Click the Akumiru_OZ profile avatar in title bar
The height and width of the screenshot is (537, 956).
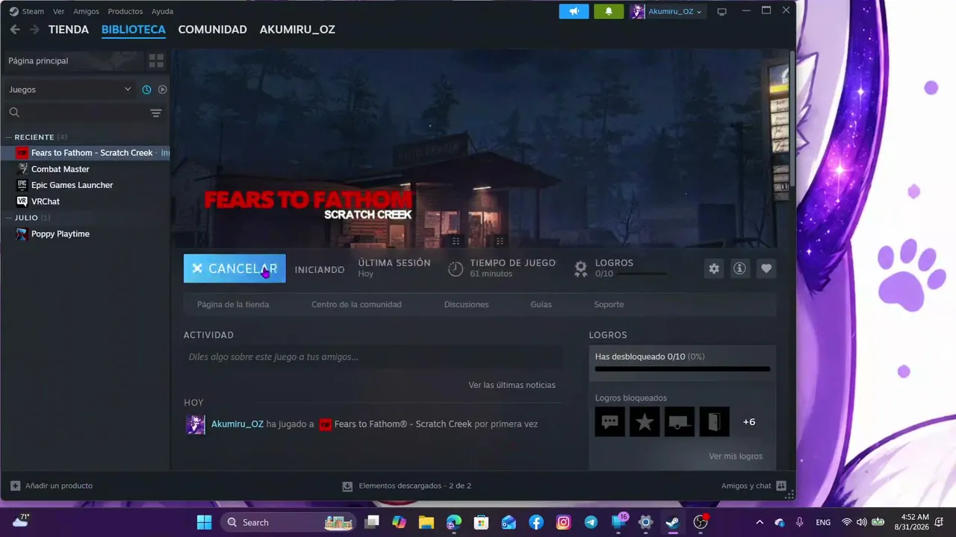[637, 11]
